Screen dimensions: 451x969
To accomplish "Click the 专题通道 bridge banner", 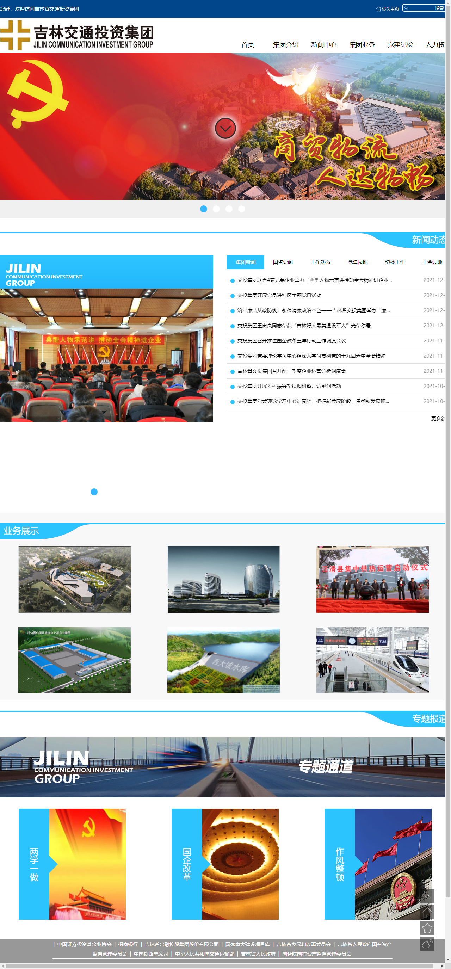I will (222, 767).
